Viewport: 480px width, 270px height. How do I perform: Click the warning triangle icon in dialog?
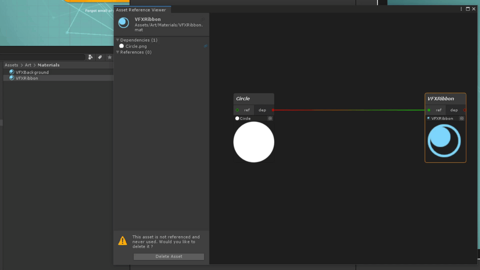[x=123, y=241]
